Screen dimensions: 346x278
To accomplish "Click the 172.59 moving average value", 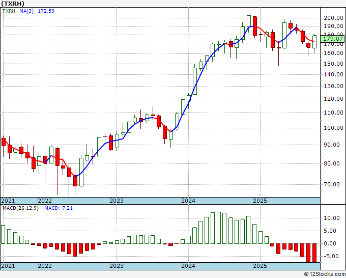I will 46,11.
